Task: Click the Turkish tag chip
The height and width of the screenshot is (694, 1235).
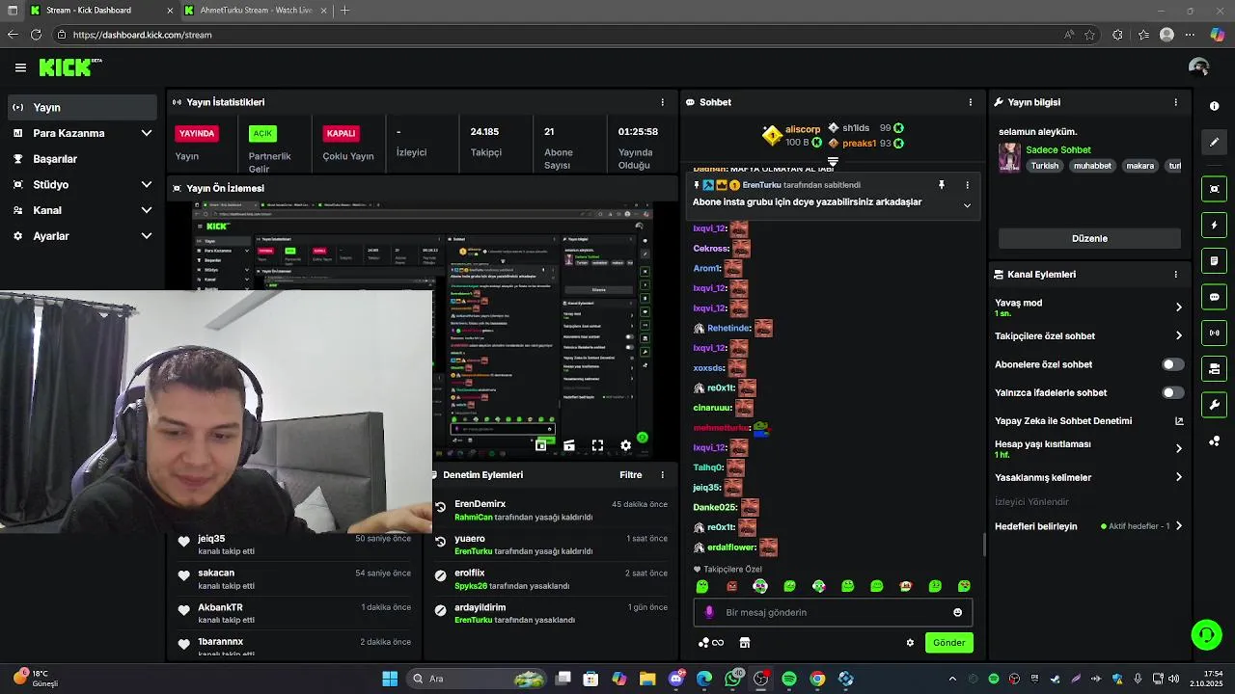Action: (x=1045, y=166)
